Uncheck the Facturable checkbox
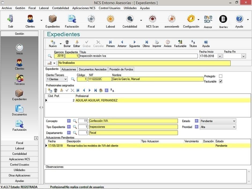This screenshot has width=252, height=189. point(221,81)
